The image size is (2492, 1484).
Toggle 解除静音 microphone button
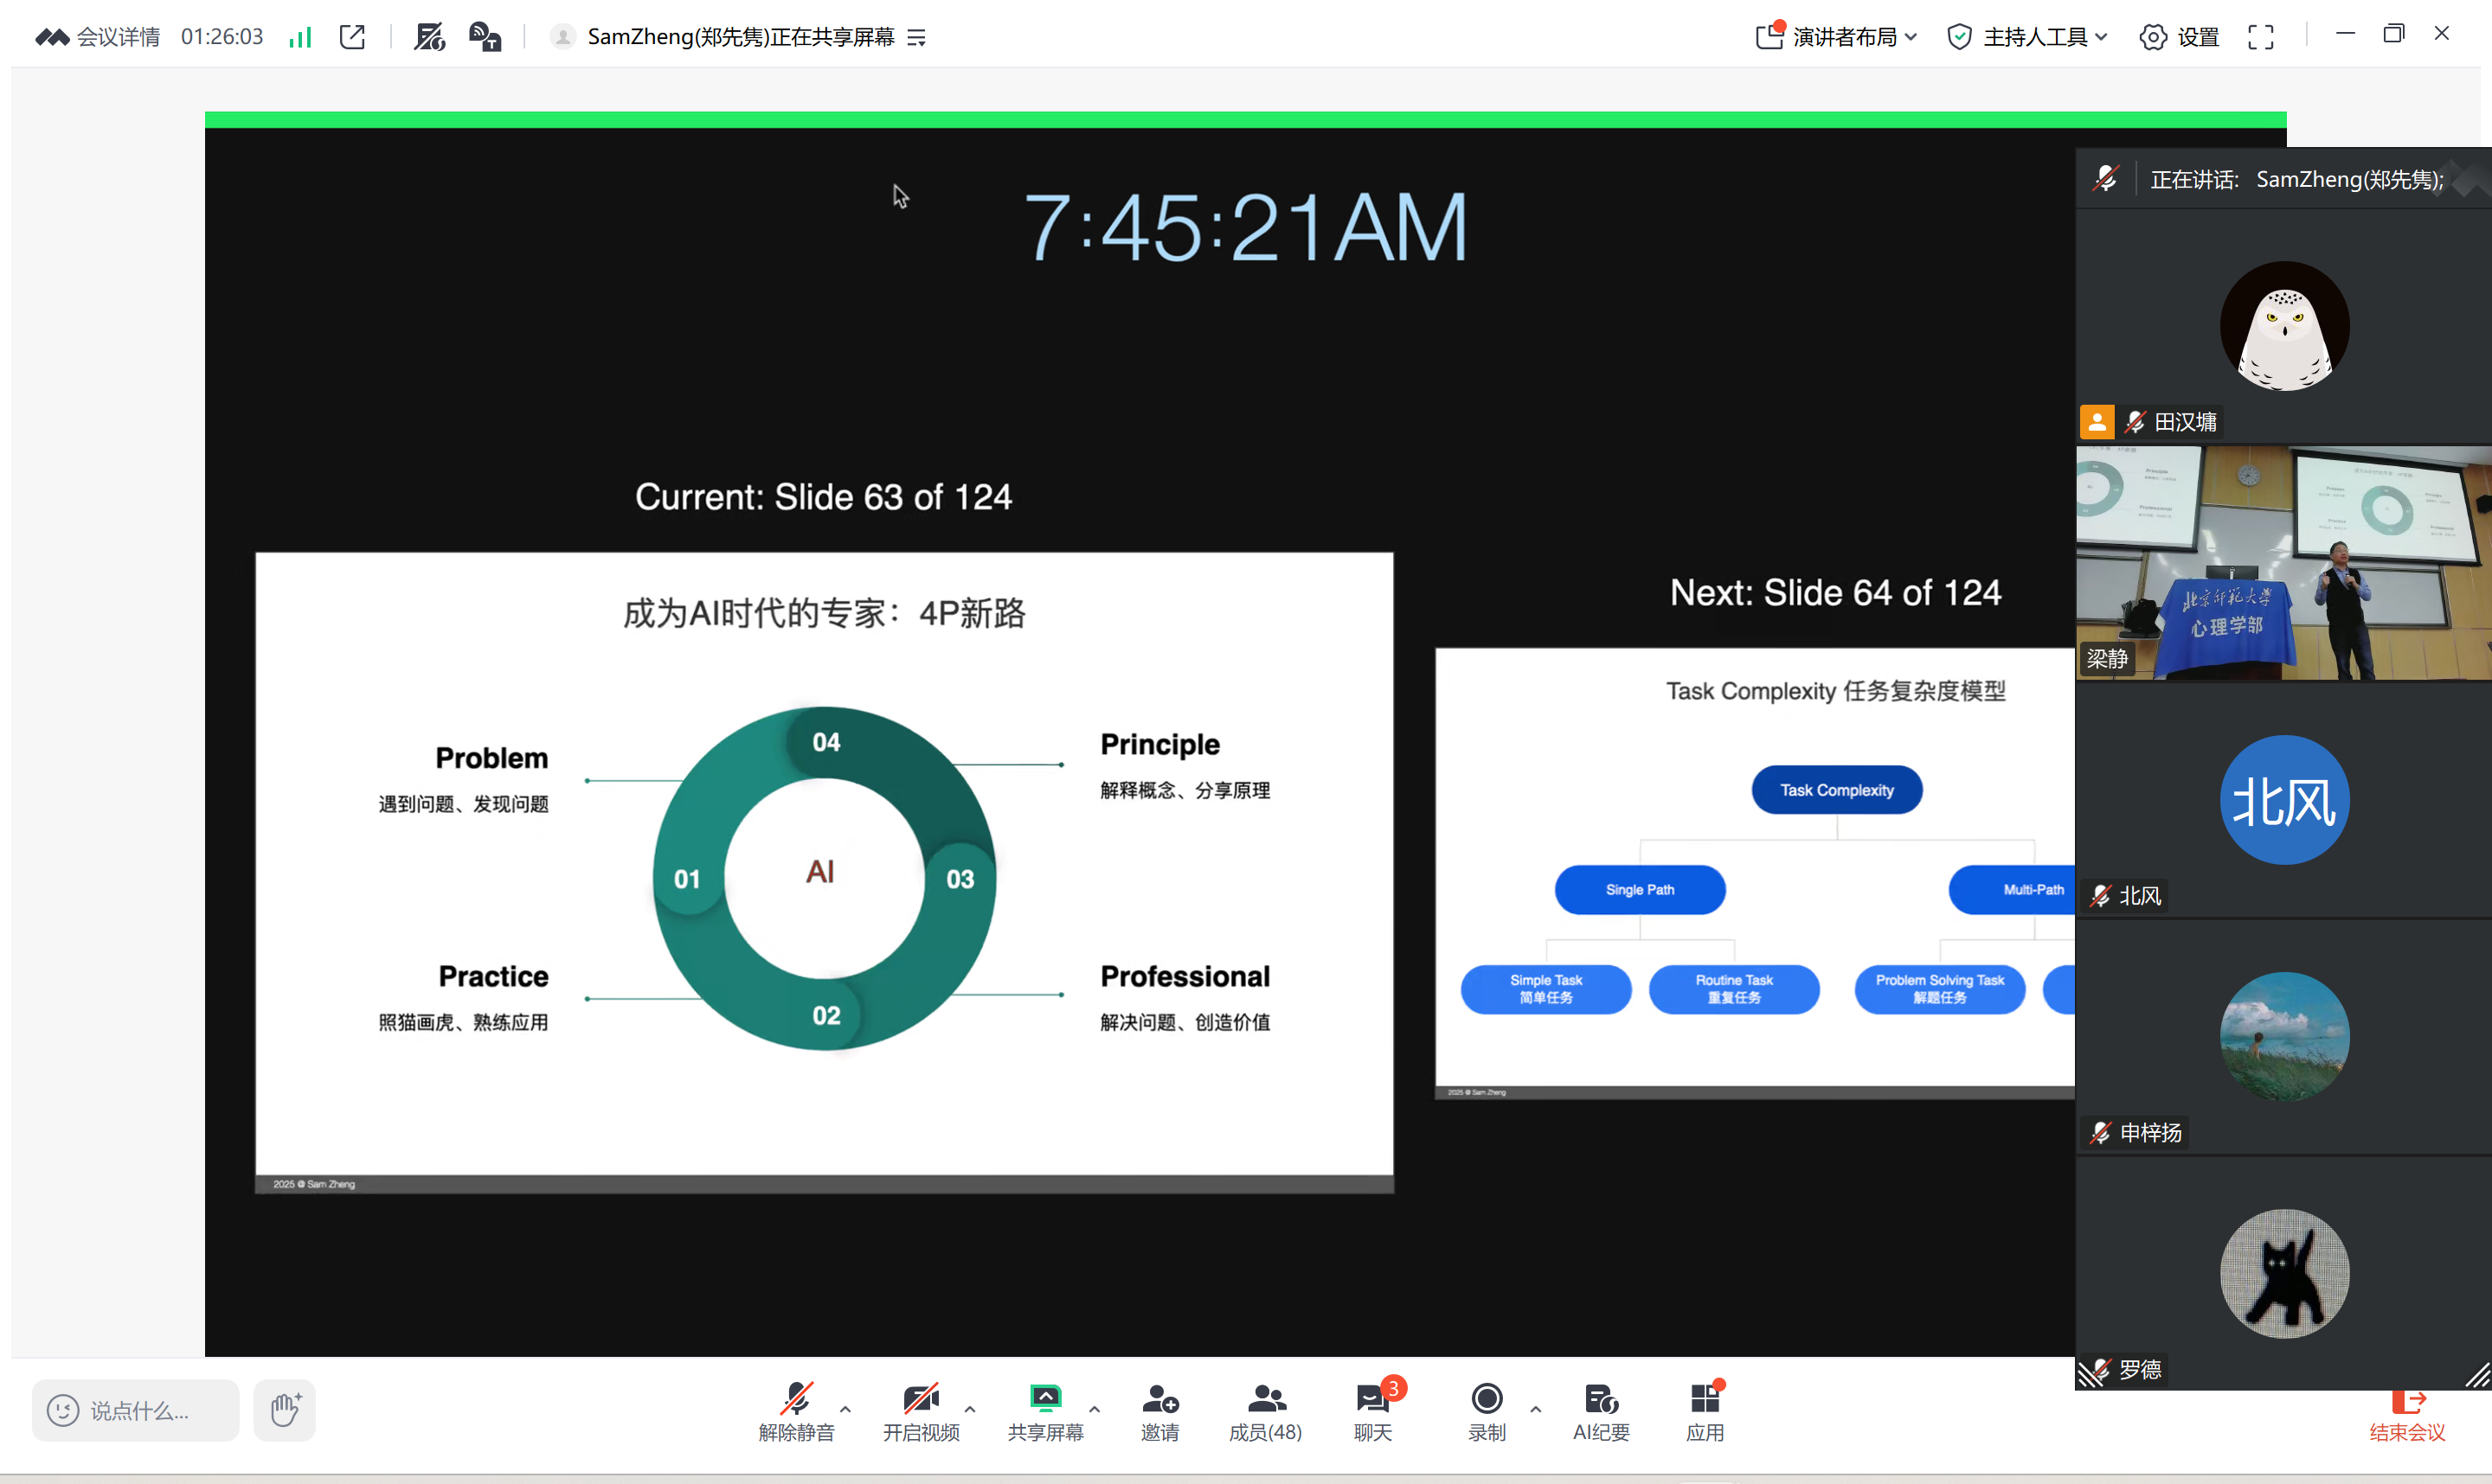tap(796, 1410)
